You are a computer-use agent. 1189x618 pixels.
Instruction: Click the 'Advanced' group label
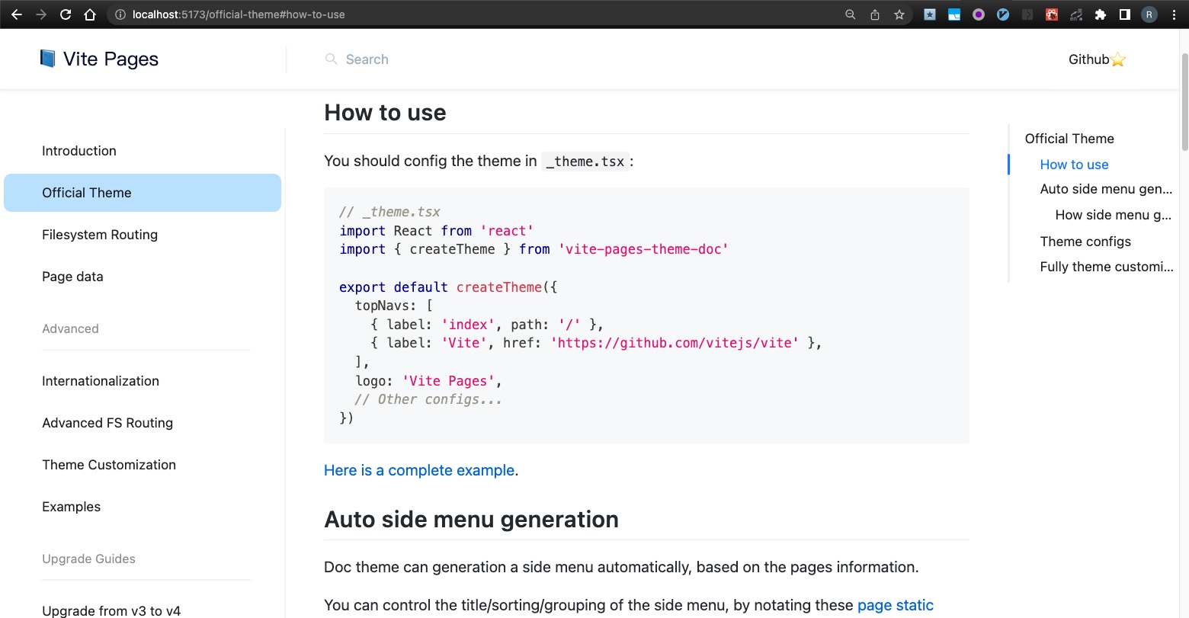tap(70, 328)
